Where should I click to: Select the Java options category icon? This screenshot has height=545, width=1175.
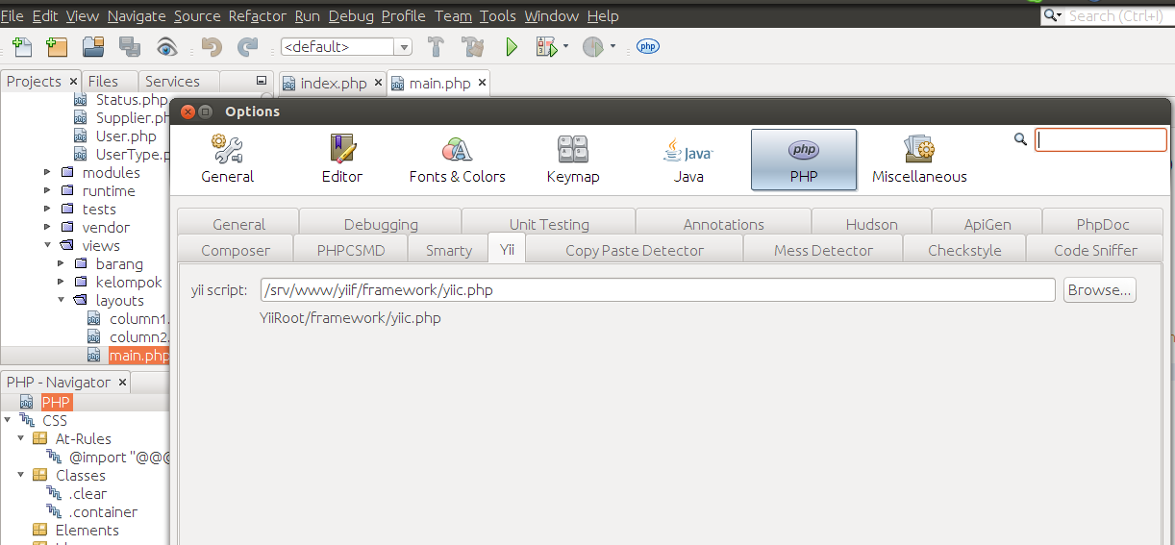pos(688,160)
